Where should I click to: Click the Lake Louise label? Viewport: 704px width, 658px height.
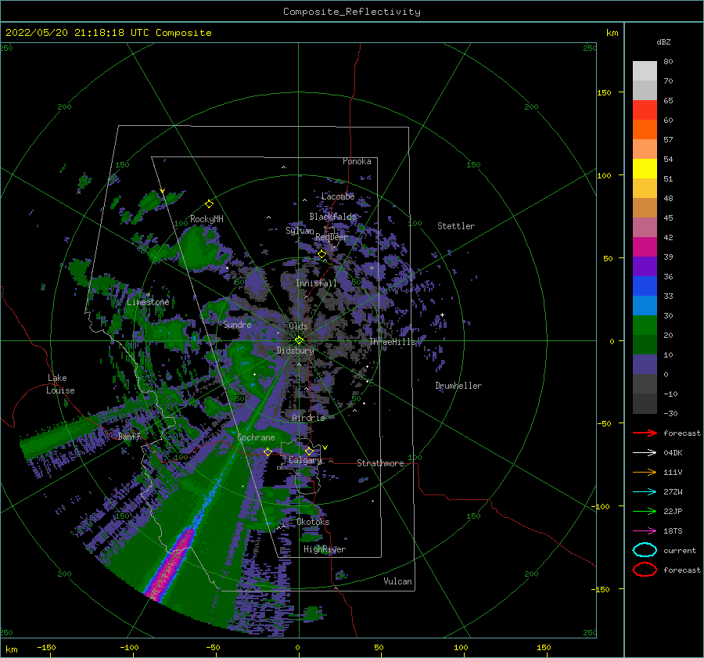[x=60, y=384]
